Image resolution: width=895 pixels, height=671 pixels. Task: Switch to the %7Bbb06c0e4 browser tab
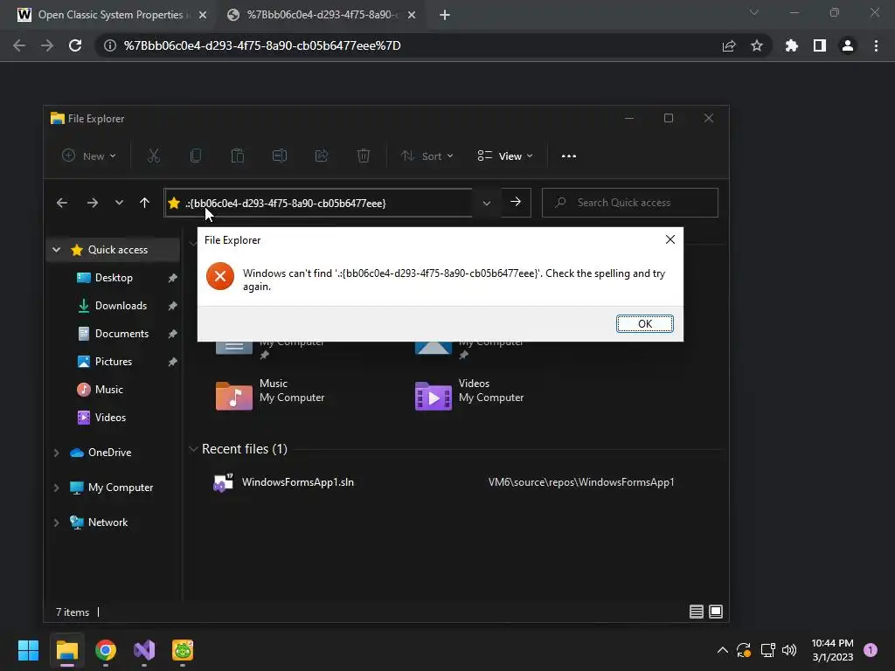(323, 15)
